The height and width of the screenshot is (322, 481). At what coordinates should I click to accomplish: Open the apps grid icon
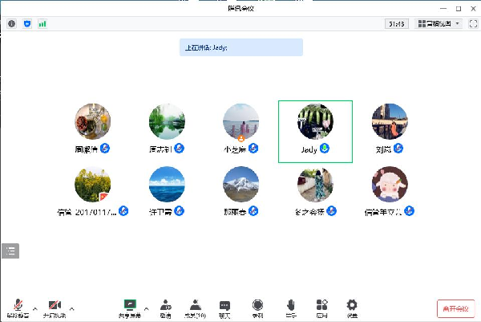[x=321, y=307]
